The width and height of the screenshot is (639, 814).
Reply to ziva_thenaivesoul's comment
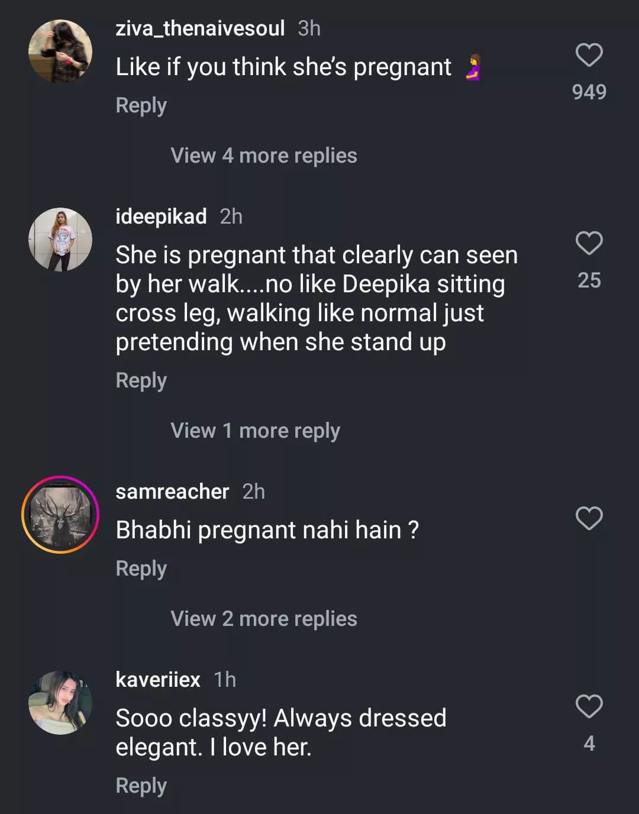coord(141,105)
